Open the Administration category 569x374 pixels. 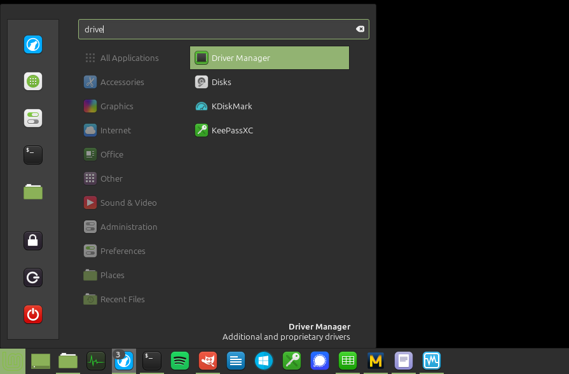pos(128,227)
